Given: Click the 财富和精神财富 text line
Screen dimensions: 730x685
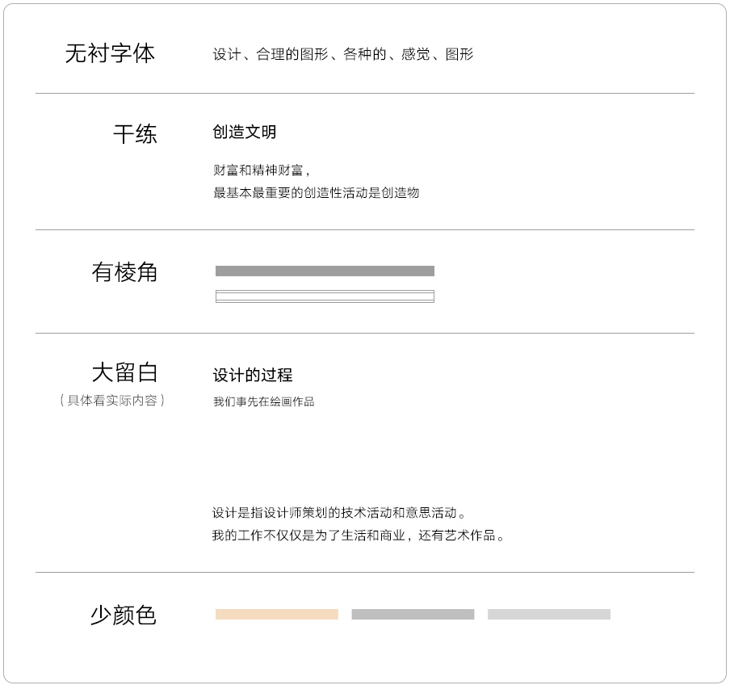Looking at the screenshot, I should (x=262, y=170).
